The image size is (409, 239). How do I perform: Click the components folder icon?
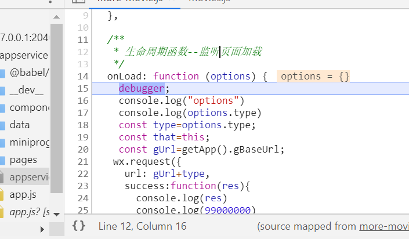[x=2, y=107]
